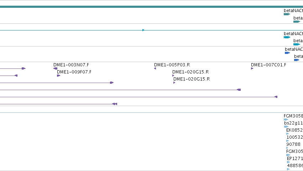Click the light blue arrowhead under 100532
The height and width of the screenshot is (171, 303).
coord(288,141)
